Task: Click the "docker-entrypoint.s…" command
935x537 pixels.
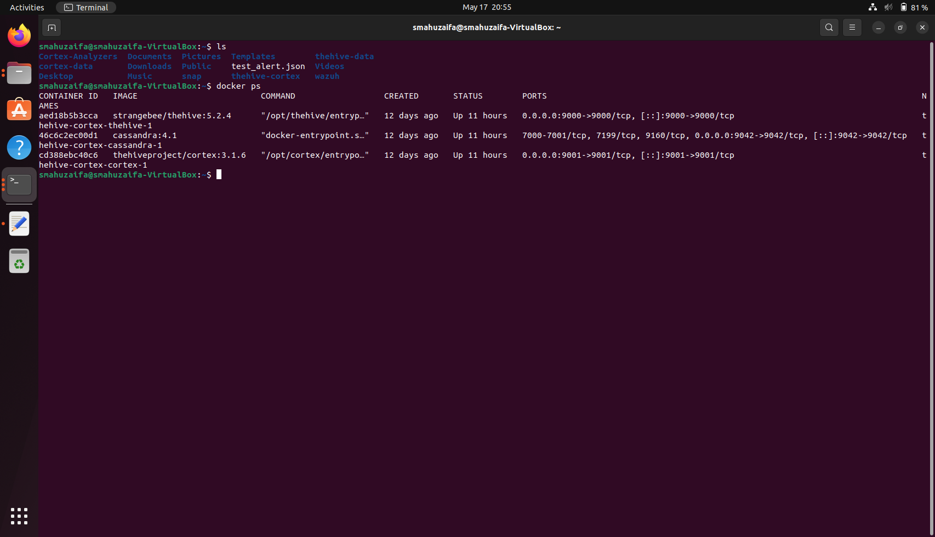Action: 315,135
